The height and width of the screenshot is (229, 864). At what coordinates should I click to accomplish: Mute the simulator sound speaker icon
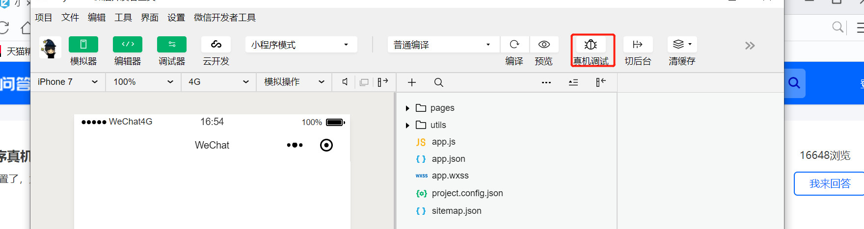[345, 82]
